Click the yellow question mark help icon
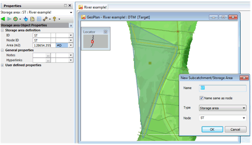252x145 pixels. 54,19
